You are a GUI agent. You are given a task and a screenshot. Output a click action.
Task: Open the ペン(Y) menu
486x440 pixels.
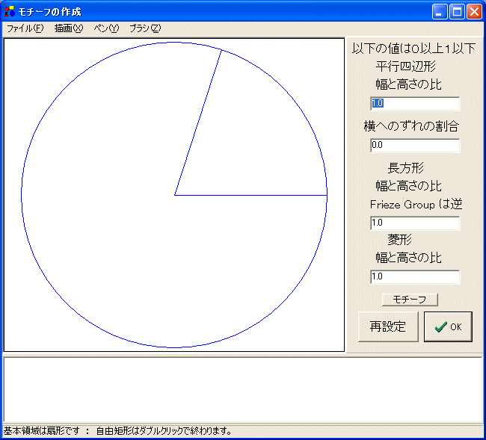point(106,28)
